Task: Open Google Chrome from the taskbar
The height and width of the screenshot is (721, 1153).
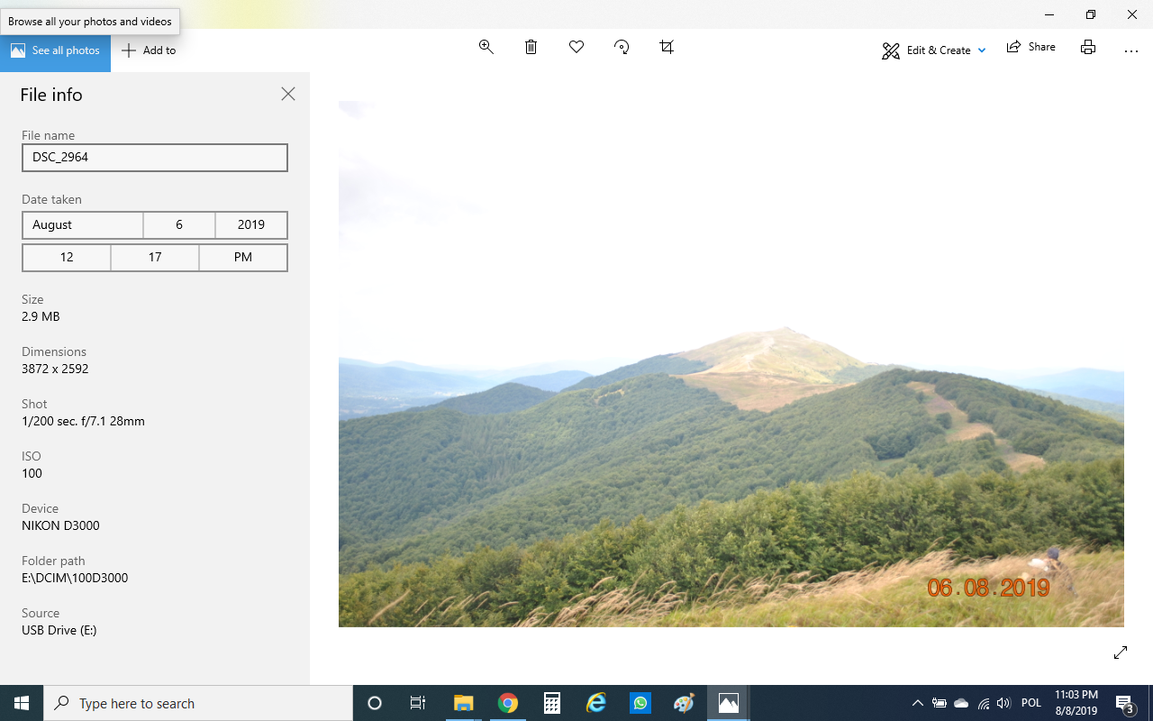Action: pyautogui.click(x=508, y=703)
